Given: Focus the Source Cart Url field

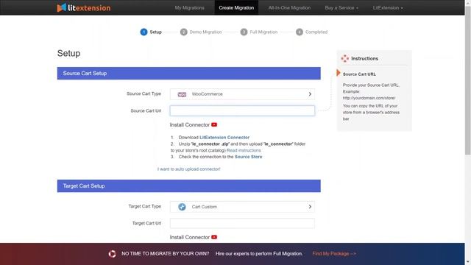Looking at the screenshot, I should 242,110.
